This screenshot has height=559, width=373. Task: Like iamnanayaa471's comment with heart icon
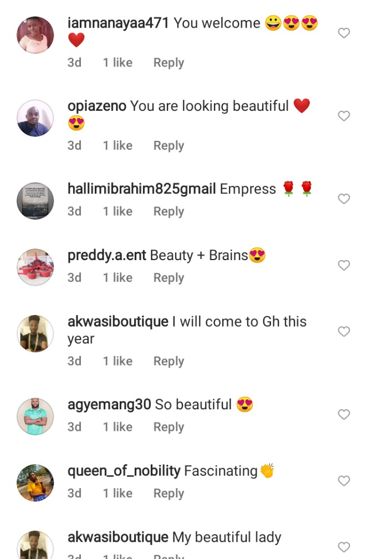344,33
